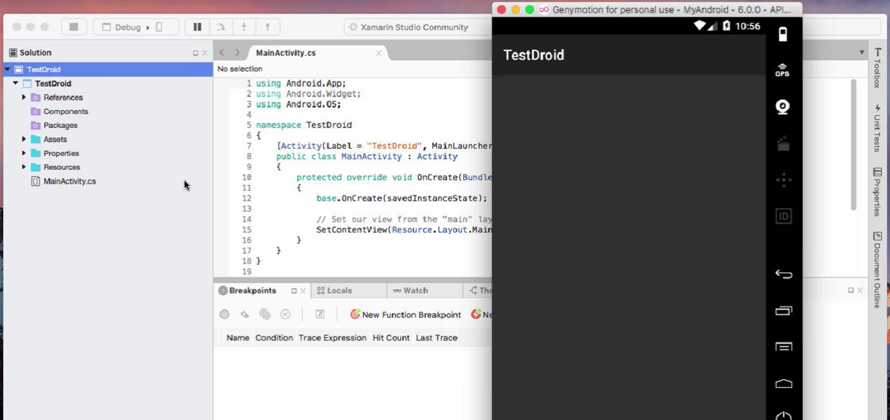Expand the References folder

(23, 97)
